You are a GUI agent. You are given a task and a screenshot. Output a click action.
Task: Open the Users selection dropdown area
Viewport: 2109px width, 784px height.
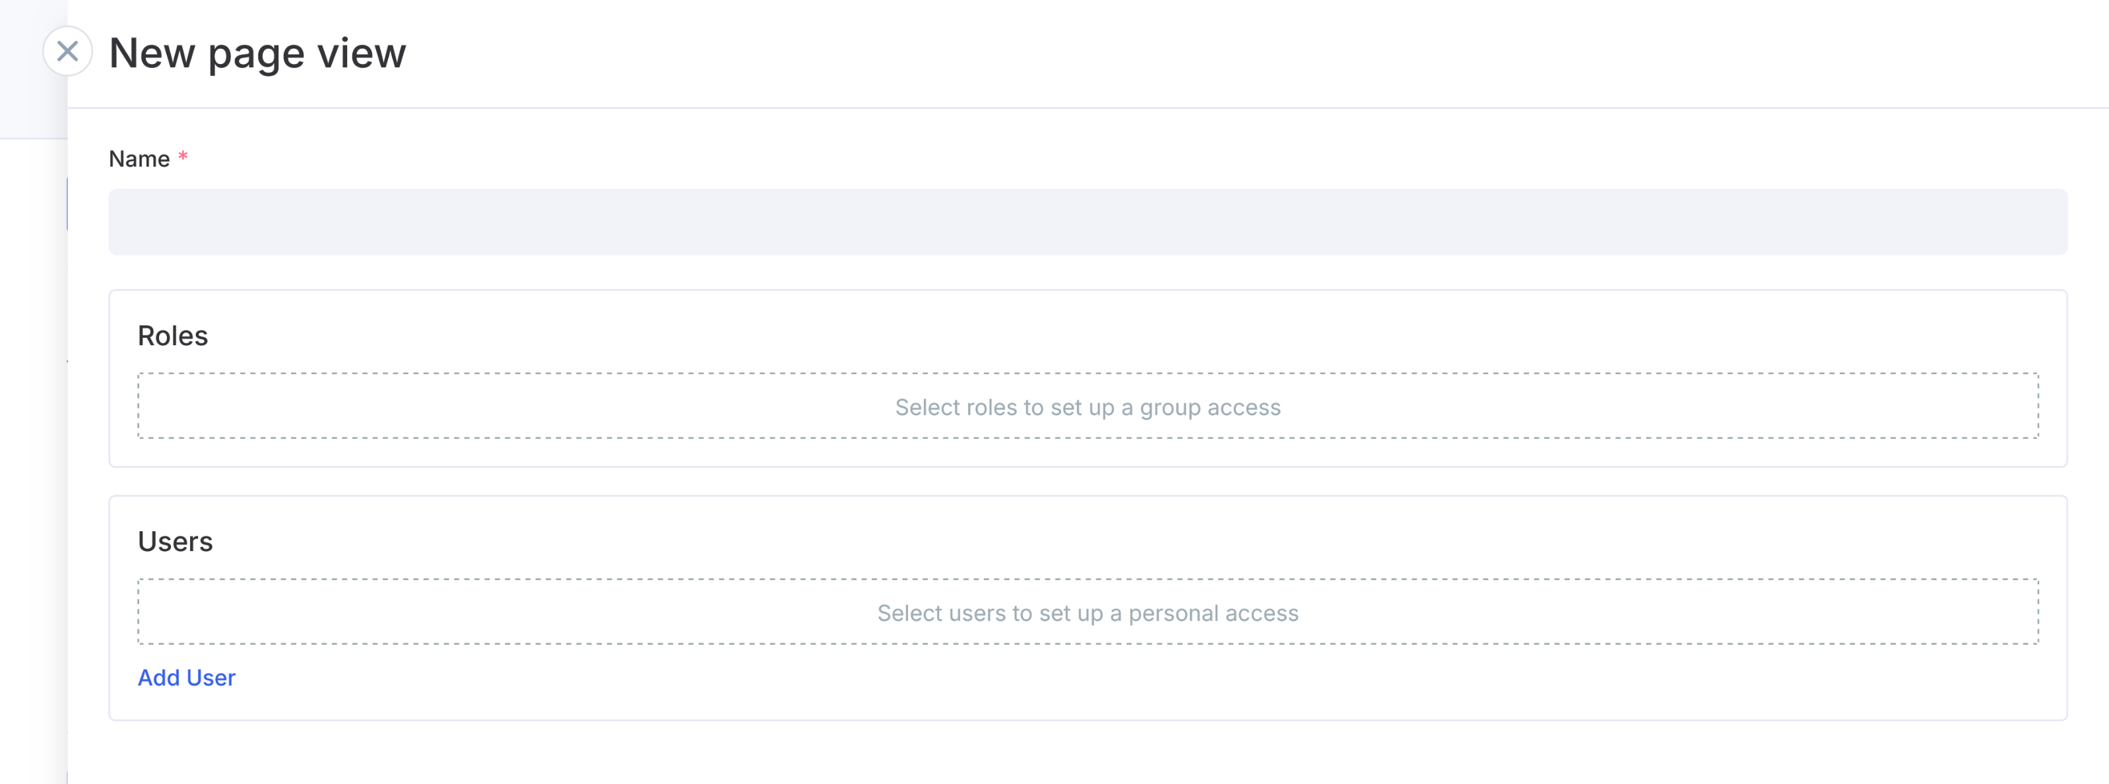(x=1087, y=612)
